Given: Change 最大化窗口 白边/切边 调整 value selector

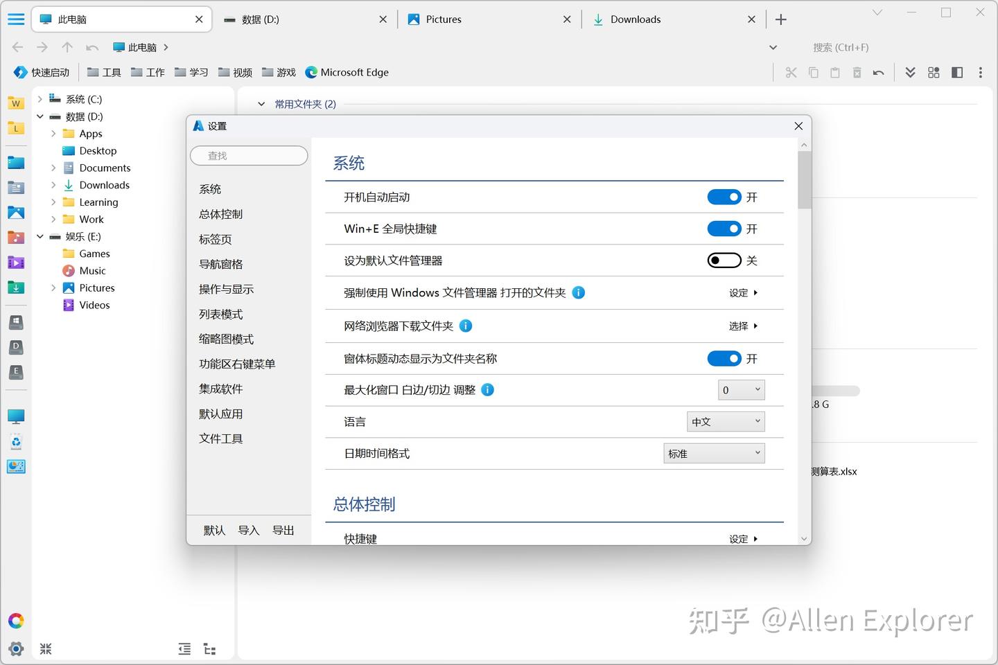Looking at the screenshot, I should pyautogui.click(x=741, y=389).
